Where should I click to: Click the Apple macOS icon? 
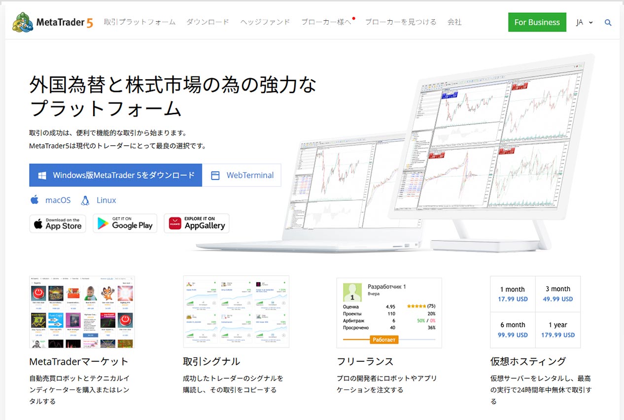(x=35, y=200)
